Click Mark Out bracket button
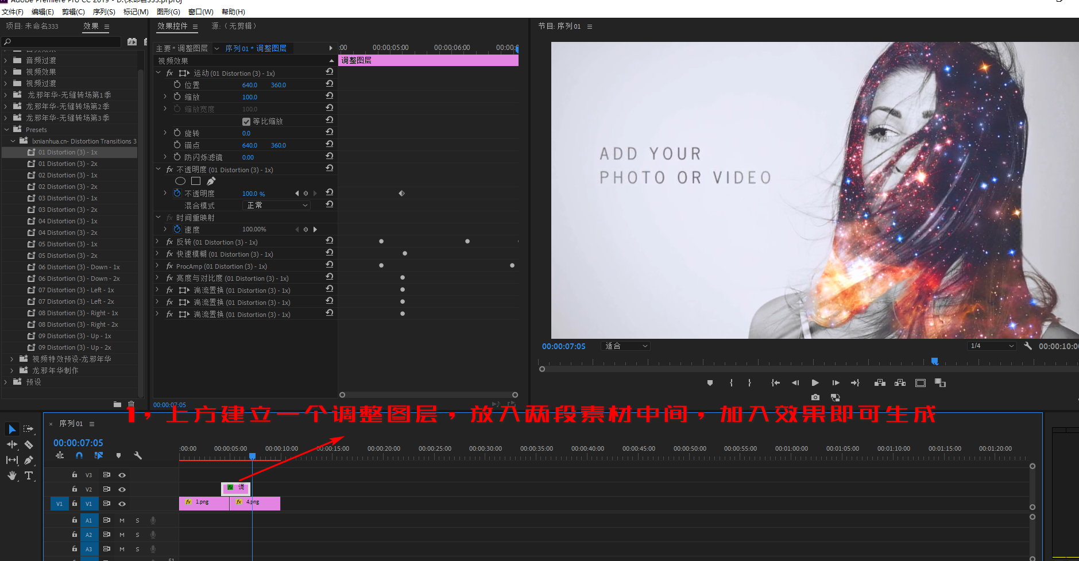This screenshot has height=561, width=1079. coord(749,383)
